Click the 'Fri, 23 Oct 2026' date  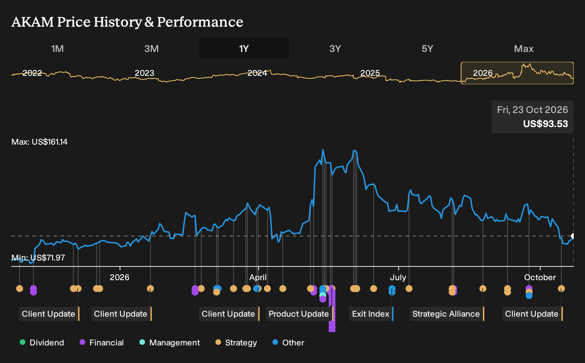533,110
